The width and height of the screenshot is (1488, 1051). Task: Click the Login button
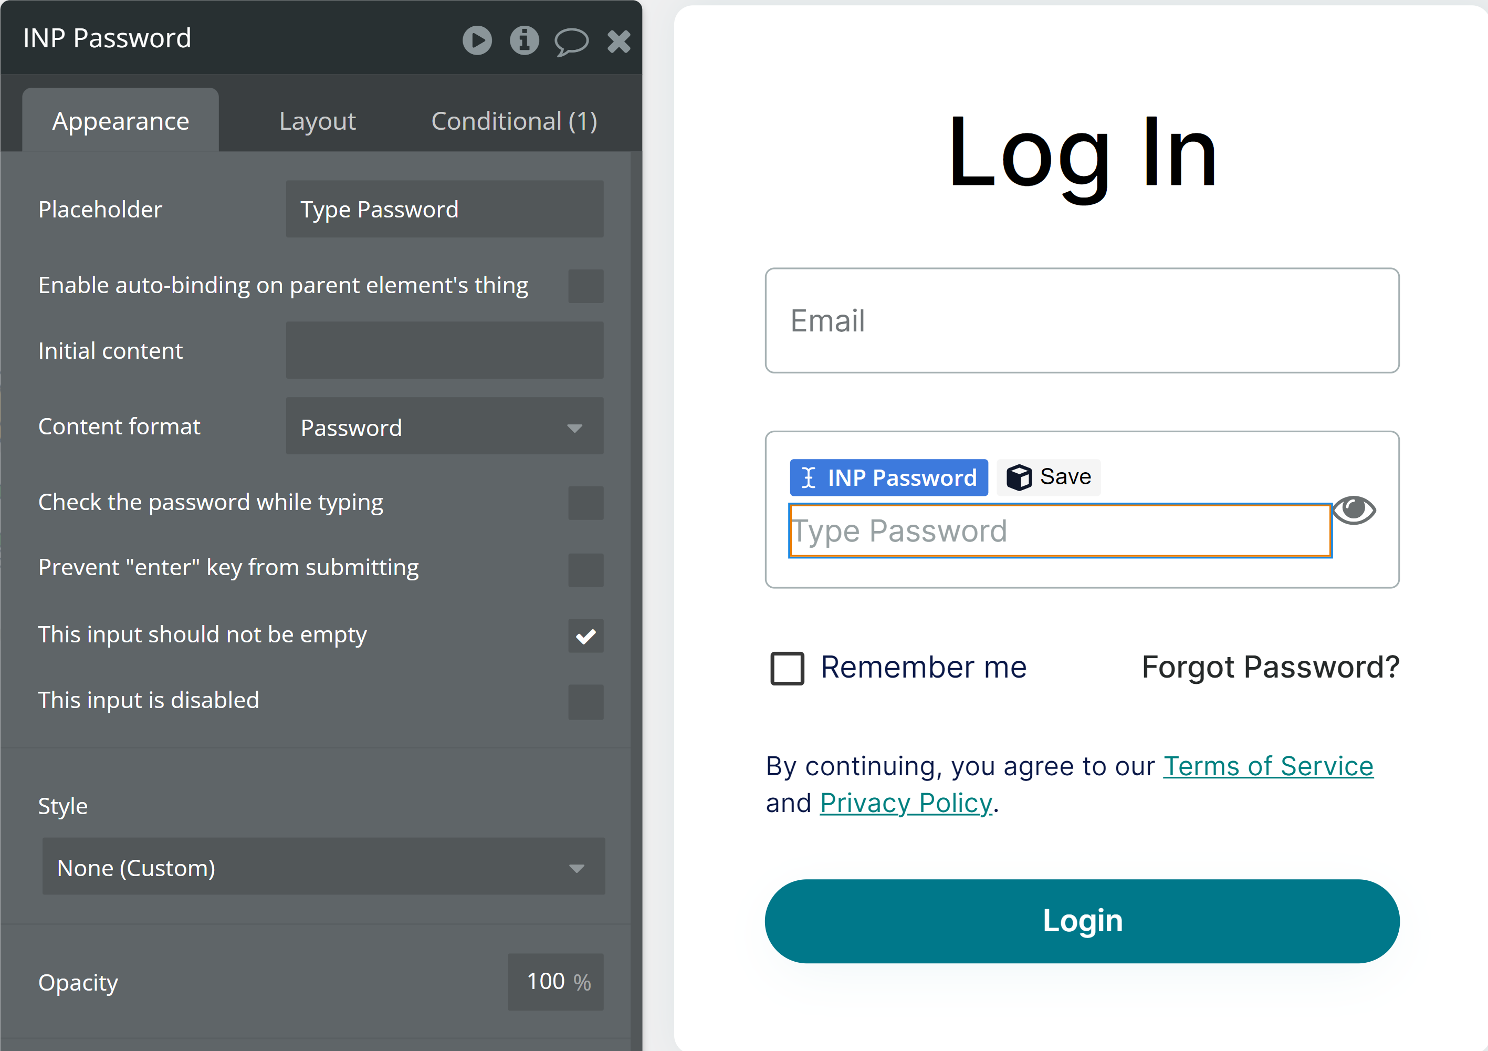[1082, 921]
